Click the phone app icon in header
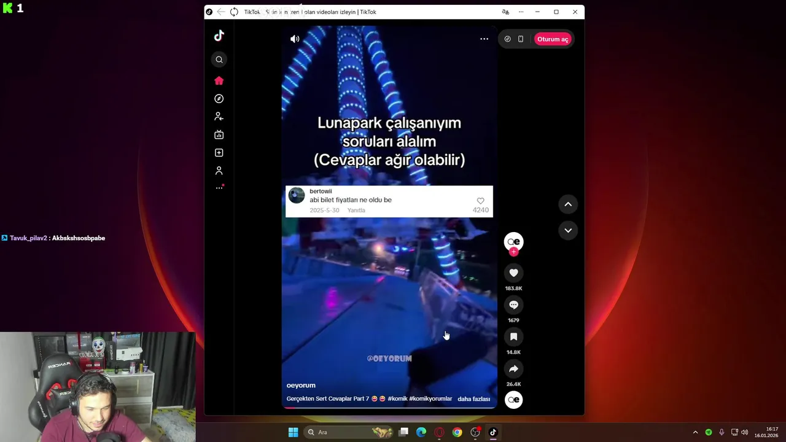The height and width of the screenshot is (442, 786). click(x=521, y=39)
